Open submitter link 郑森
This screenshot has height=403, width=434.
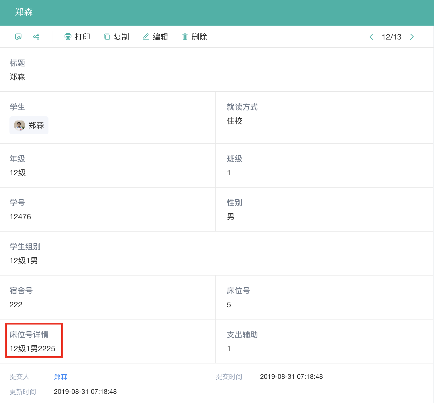61,377
